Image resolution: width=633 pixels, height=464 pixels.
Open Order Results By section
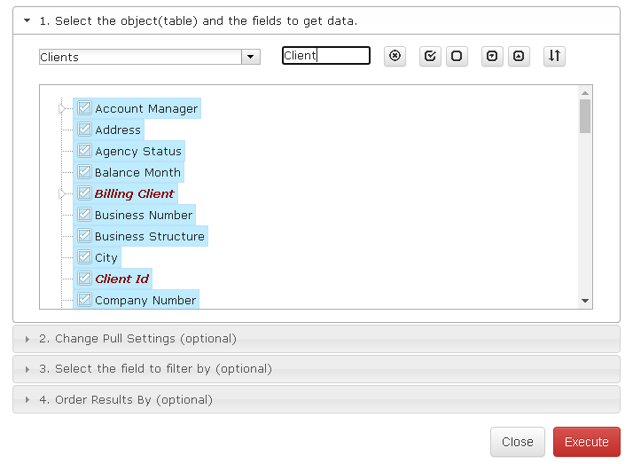[x=316, y=400]
